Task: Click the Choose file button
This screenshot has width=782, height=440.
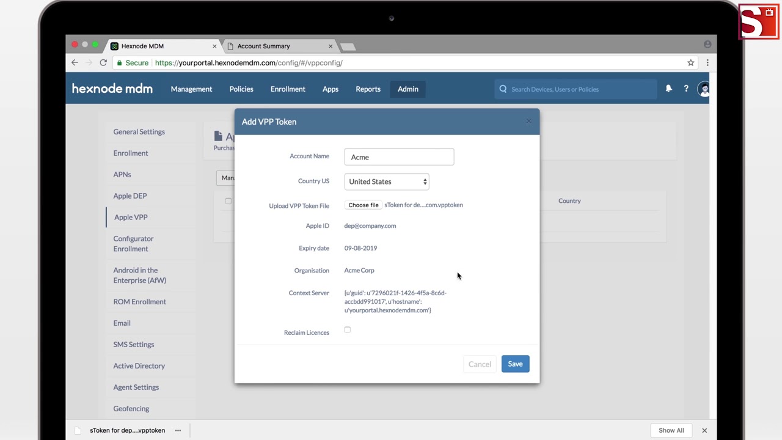Action: click(364, 205)
